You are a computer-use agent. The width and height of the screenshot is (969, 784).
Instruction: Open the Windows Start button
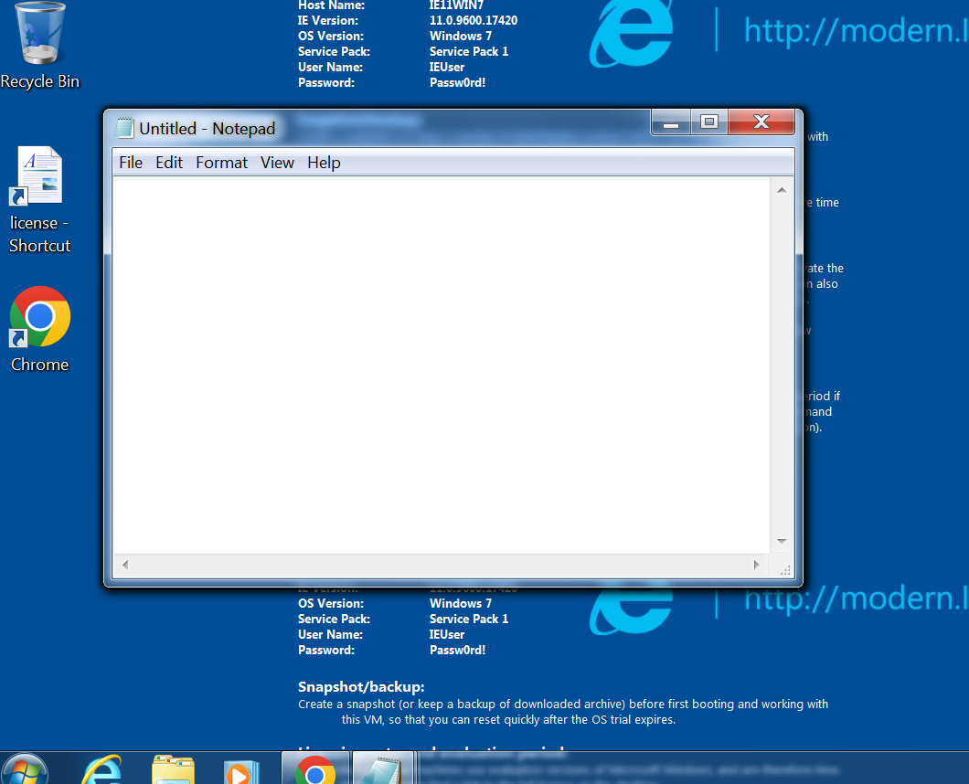coord(25,769)
